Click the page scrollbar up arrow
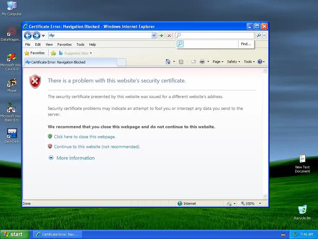Viewport: 318px width, 239px height. [x=265, y=71]
